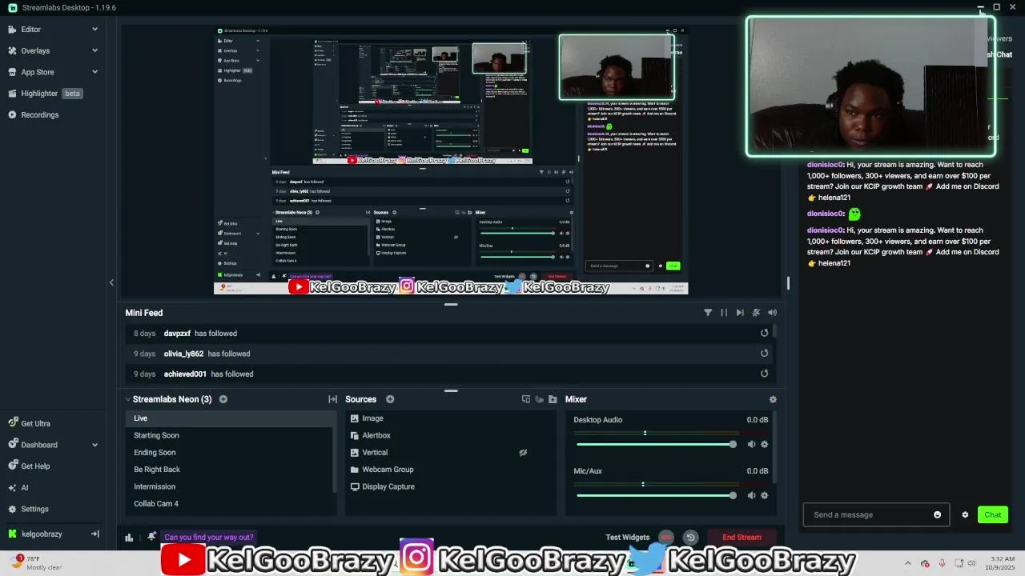Click the Sources studio mode icon

coord(526,399)
